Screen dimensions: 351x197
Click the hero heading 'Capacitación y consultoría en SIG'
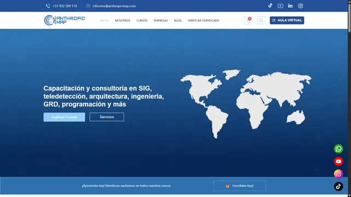[x=104, y=96]
